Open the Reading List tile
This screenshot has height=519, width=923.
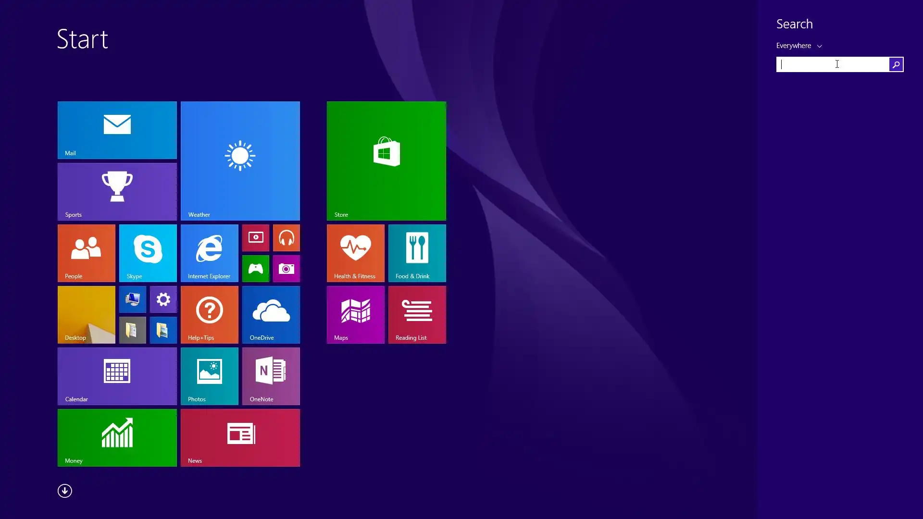(417, 314)
